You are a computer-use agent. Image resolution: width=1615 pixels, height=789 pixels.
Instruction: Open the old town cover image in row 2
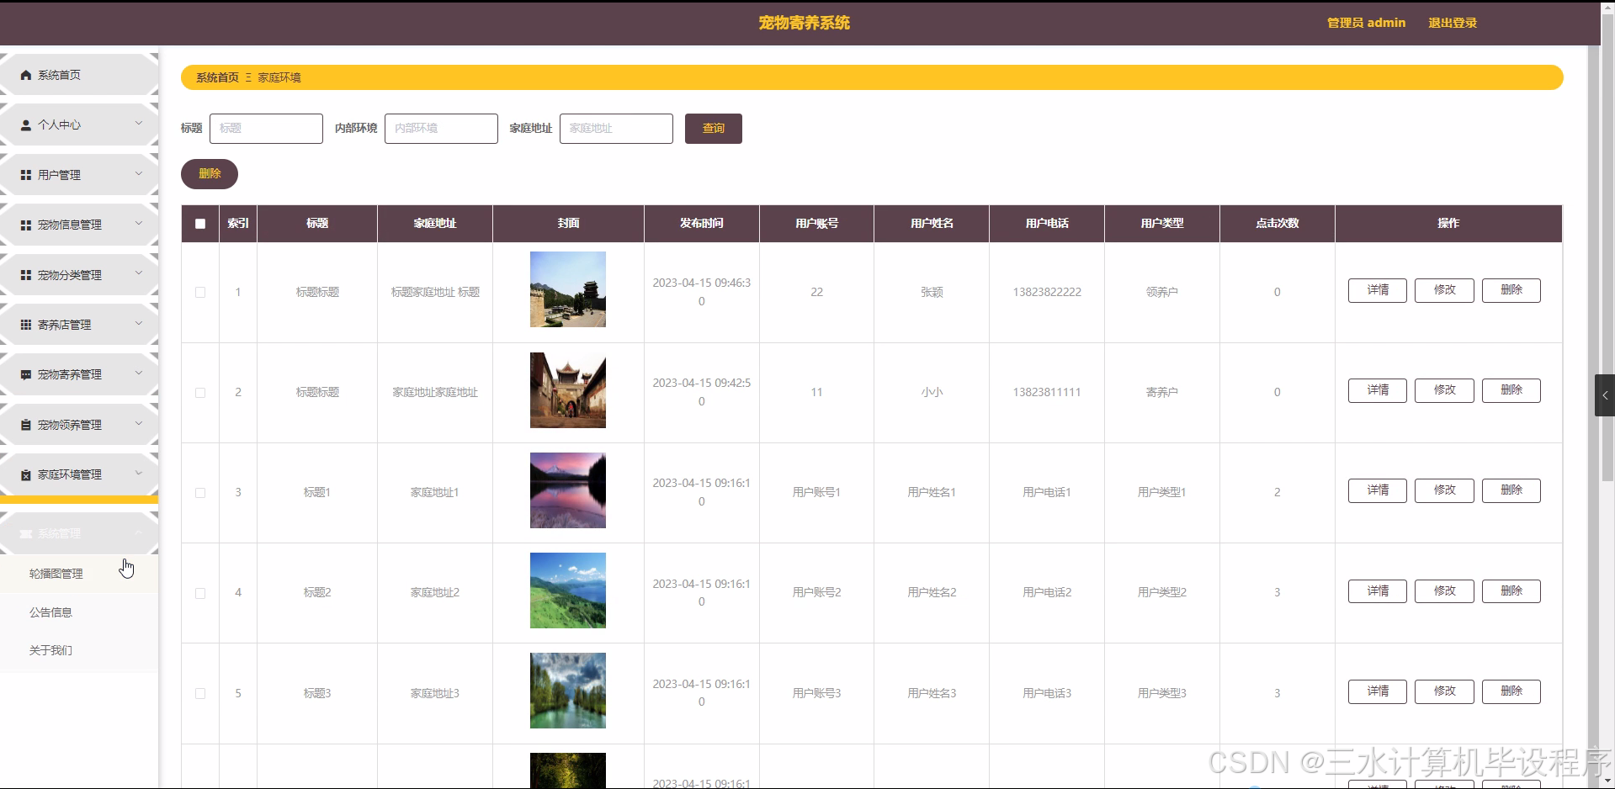click(568, 390)
